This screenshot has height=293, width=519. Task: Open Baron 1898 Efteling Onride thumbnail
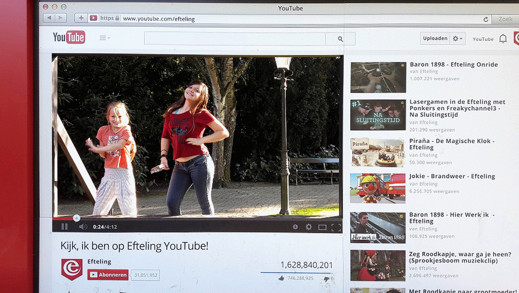pos(378,77)
